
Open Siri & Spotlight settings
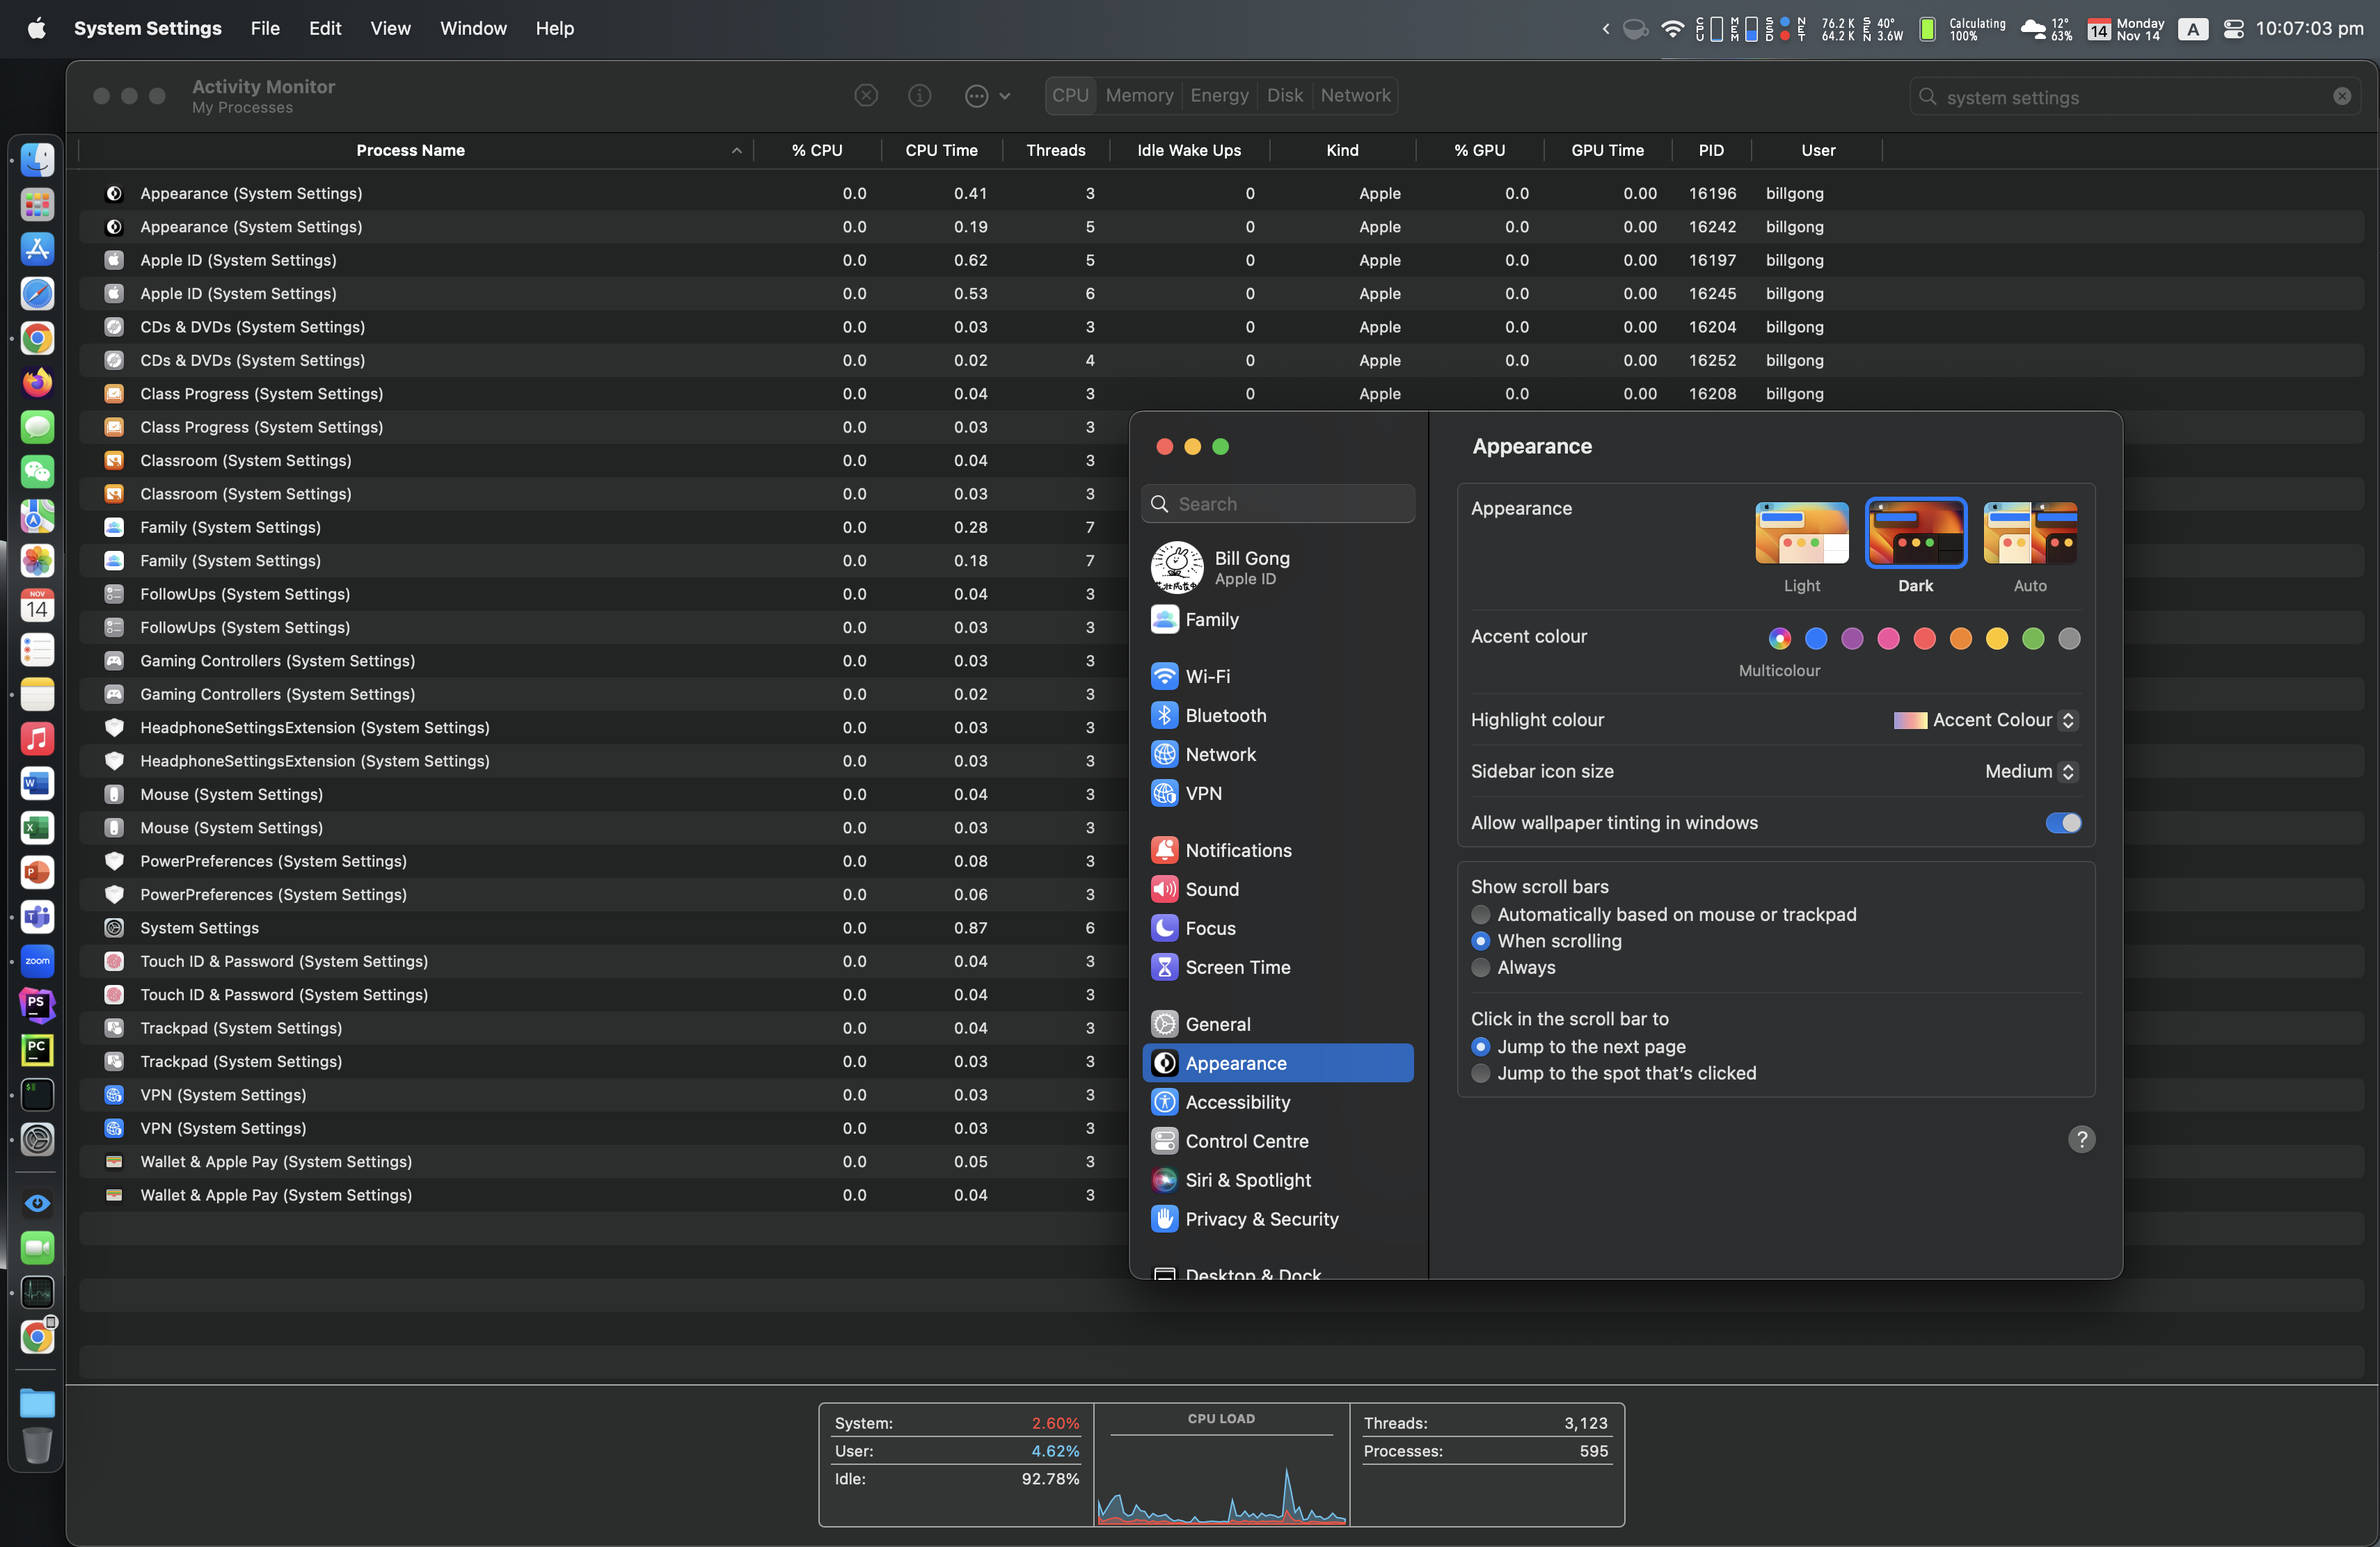pyautogui.click(x=1277, y=1180)
